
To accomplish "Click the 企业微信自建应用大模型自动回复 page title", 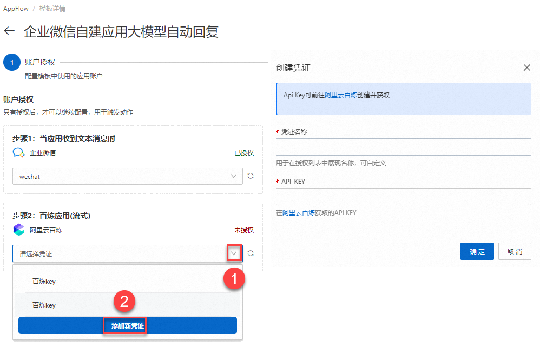I will coord(121,32).
